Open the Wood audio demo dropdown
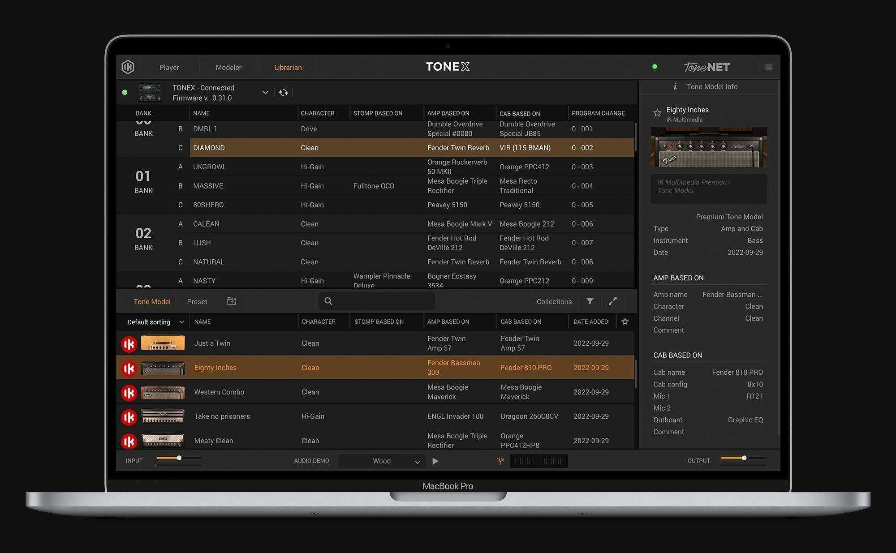 click(x=381, y=461)
